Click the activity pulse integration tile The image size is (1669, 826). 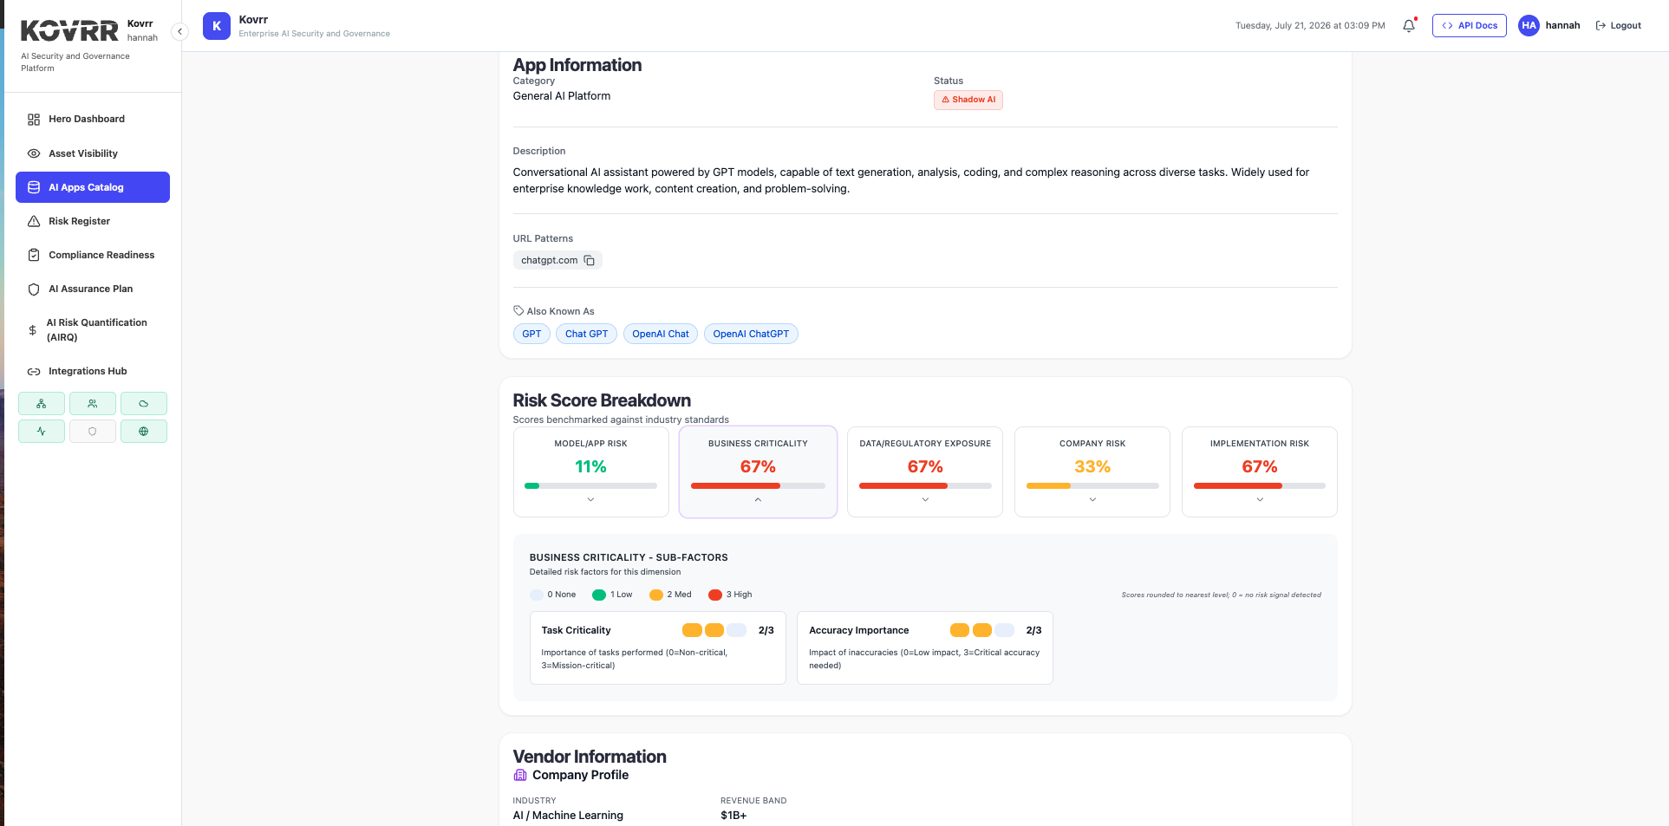42,432
